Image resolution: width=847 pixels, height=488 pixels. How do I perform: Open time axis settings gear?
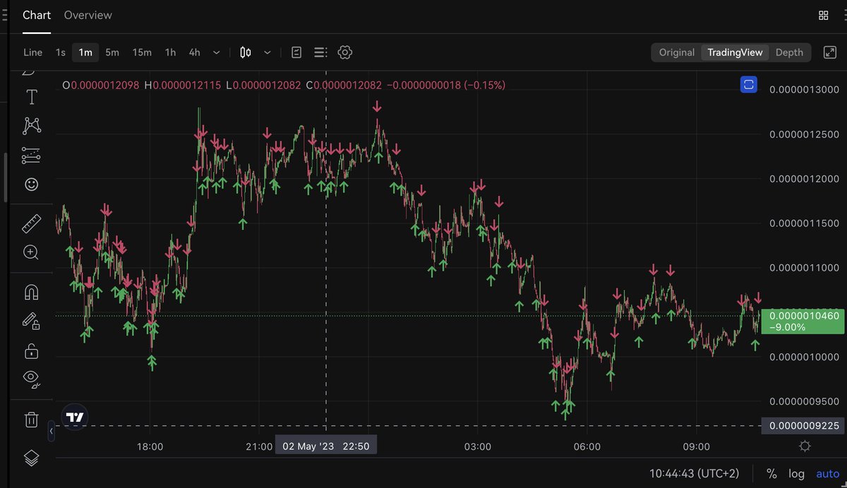(805, 446)
